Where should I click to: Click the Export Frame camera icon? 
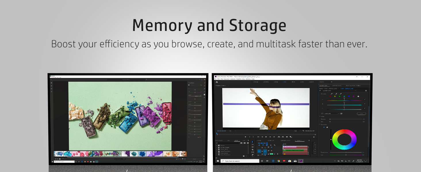click(x=287, y=137)
